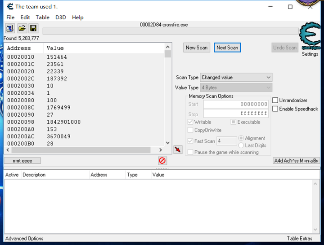Select result row 00020010
Screen dimensions: 324x245
pos(84,57)
